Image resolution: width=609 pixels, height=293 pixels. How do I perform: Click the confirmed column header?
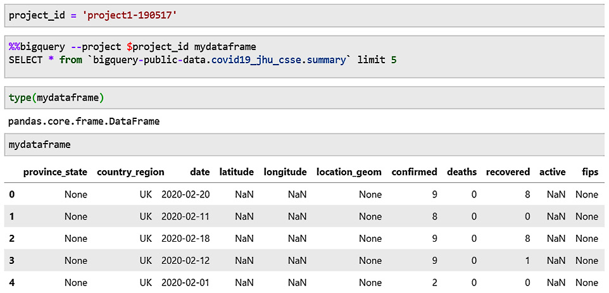point(415,172)
